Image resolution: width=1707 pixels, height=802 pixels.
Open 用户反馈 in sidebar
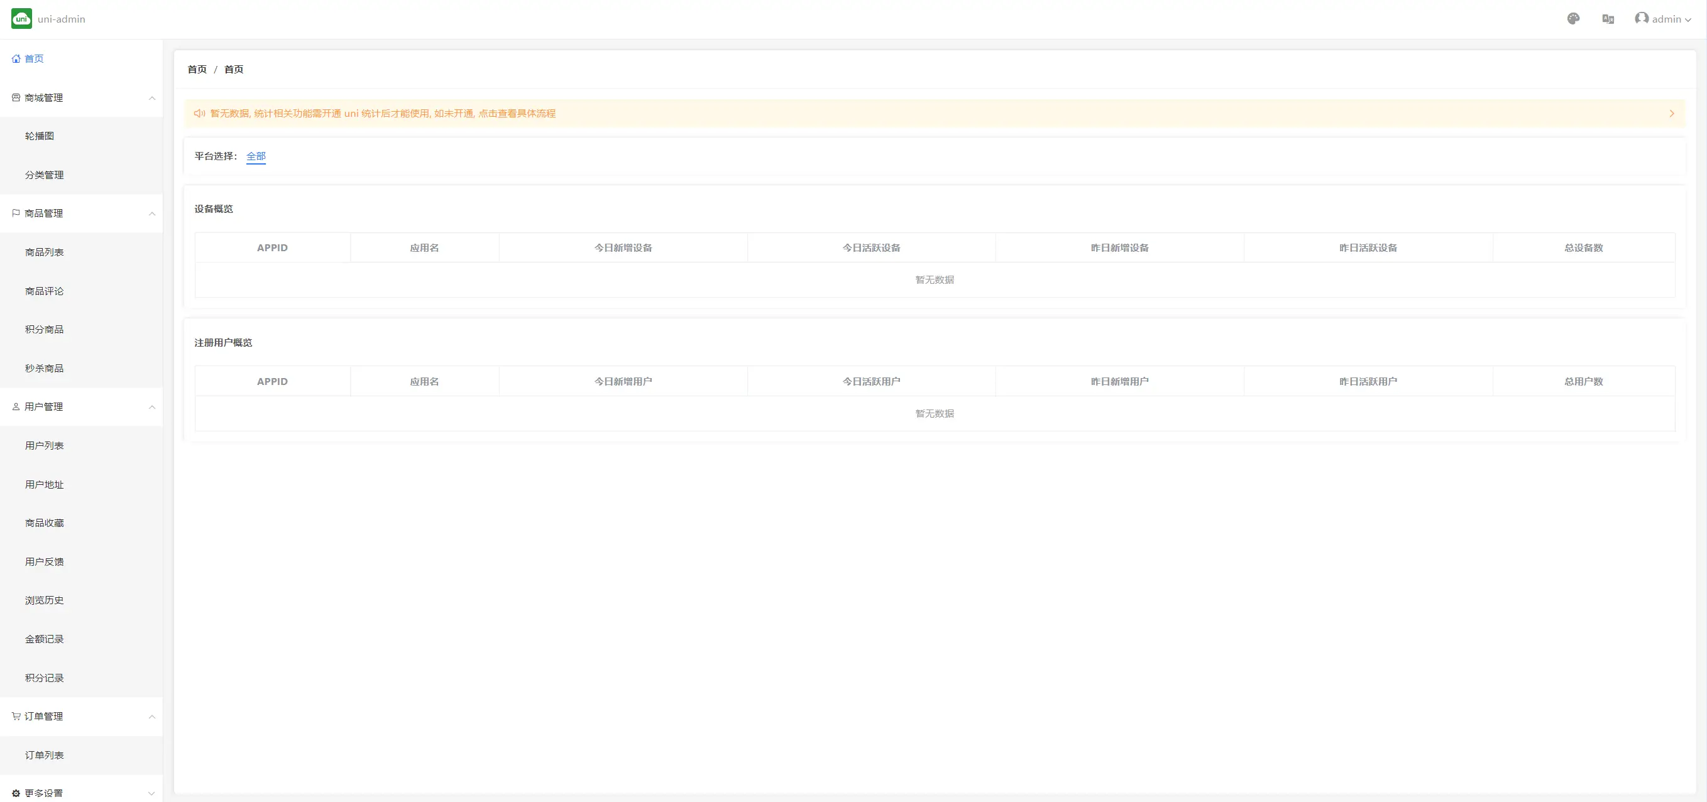(x=82, y=561)
